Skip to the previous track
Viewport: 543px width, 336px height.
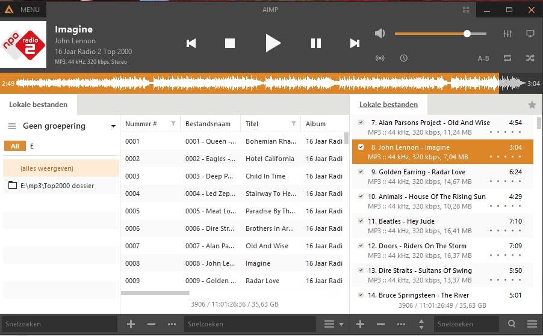coord(191,43)
